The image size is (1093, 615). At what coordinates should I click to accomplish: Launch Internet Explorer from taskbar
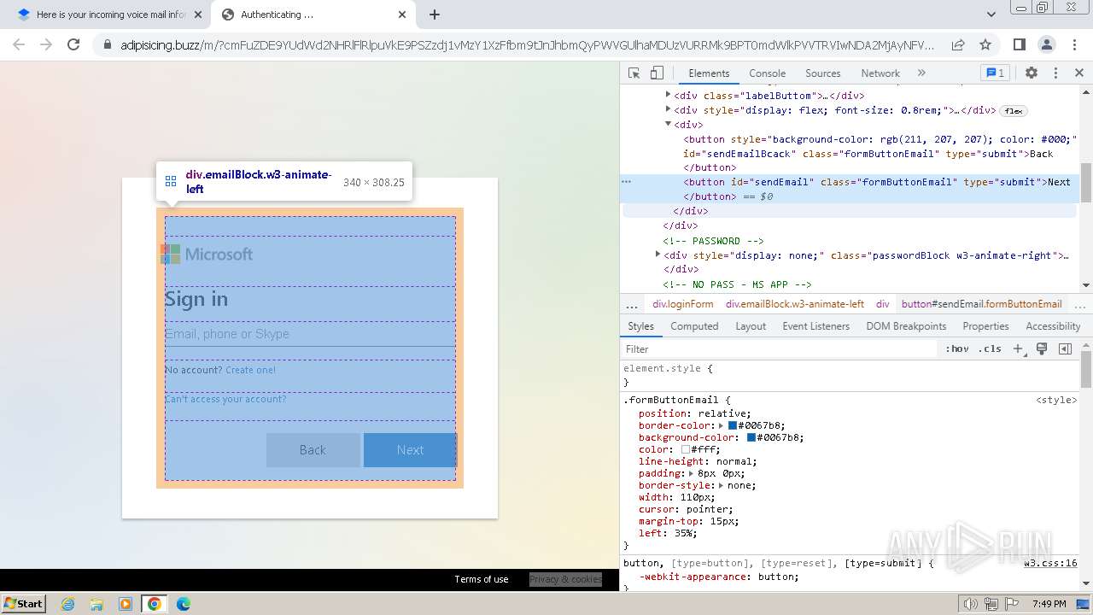pyautogui.click(x=67, y=604)
